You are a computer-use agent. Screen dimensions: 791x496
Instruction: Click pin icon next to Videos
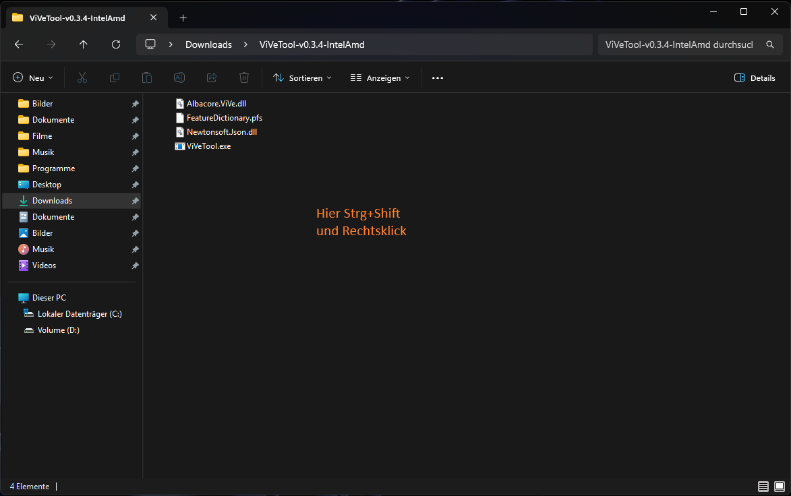pos(135,265)
